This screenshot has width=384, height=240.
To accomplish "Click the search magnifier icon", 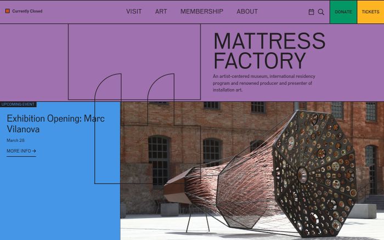I will coord(321,12).
